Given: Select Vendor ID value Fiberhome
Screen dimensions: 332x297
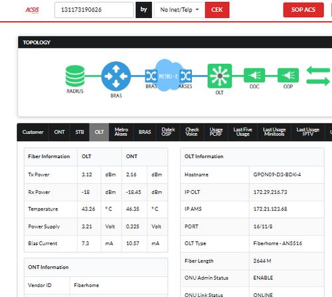Looking at the screenshot, I should tap(86, 285).
